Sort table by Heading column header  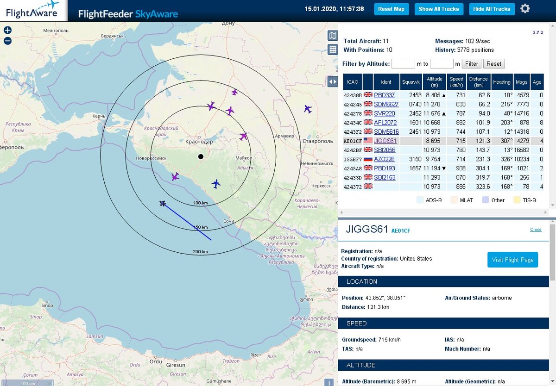pyautogui.click(x=502, y=82)
